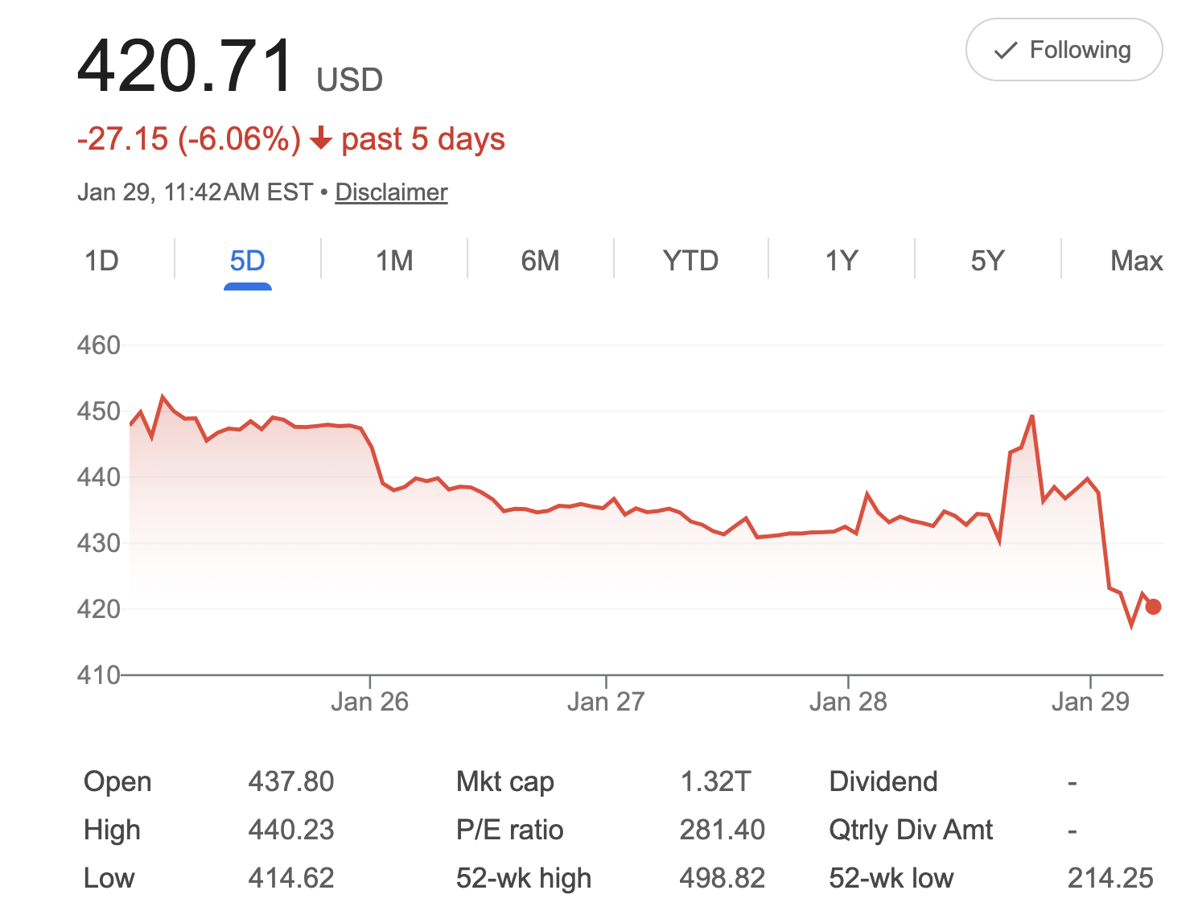Toggle off the Following status

(1064, 50)
